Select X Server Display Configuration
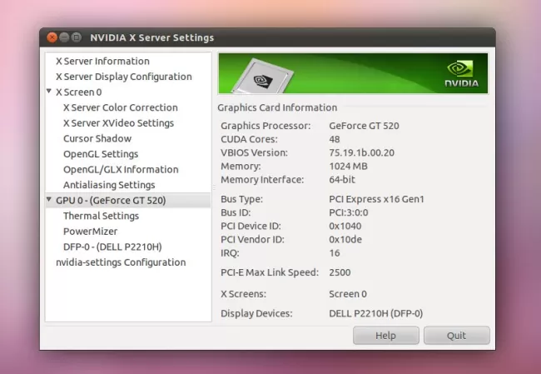The image size is (541, 374). click(123, 77)
